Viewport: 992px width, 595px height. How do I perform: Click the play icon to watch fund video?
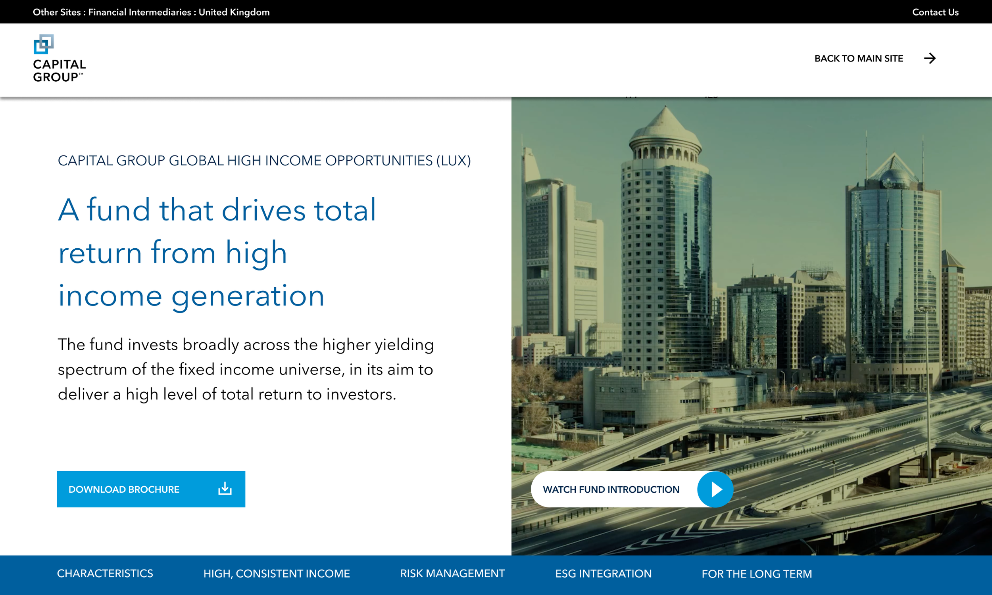[x=717, y=489]
